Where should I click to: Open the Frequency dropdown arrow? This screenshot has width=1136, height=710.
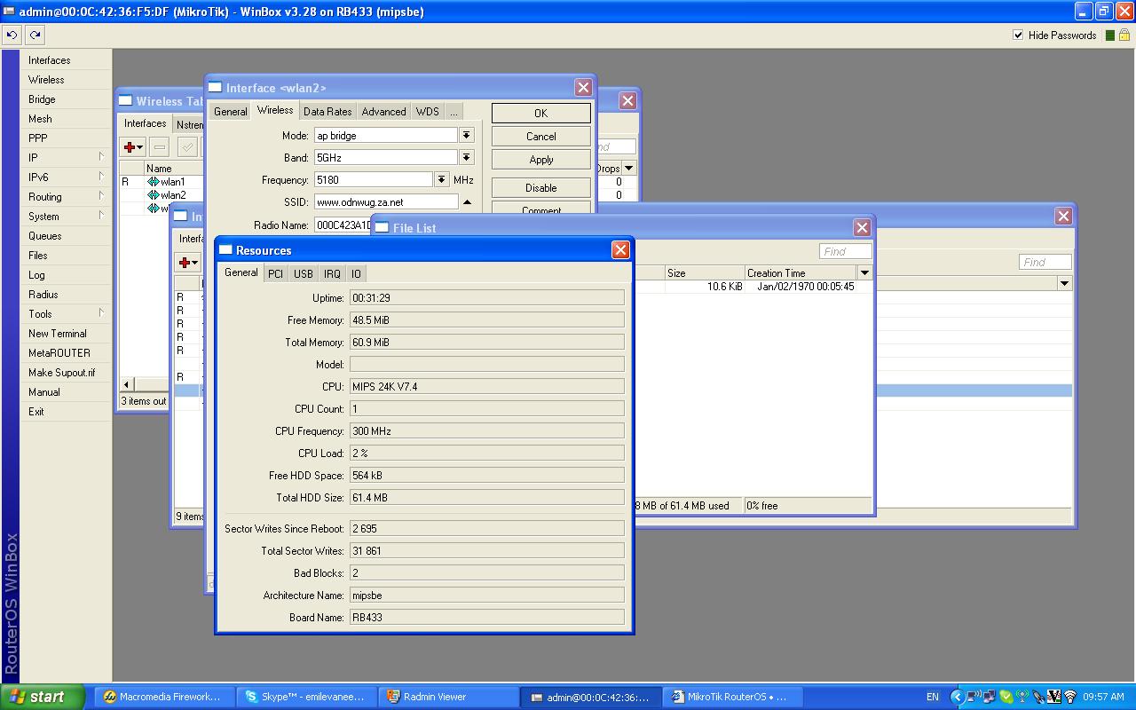click(x=441, y=180)
